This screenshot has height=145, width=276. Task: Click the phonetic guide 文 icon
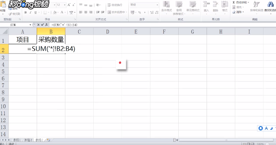pyautogui.click(x=71, y=12)
